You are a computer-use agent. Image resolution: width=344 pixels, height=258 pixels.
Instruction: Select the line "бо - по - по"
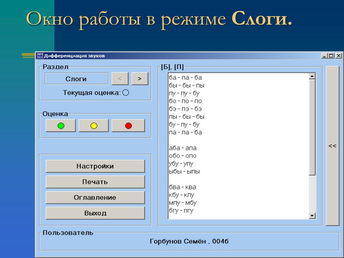pyautogui.click(x=185, y=101)
